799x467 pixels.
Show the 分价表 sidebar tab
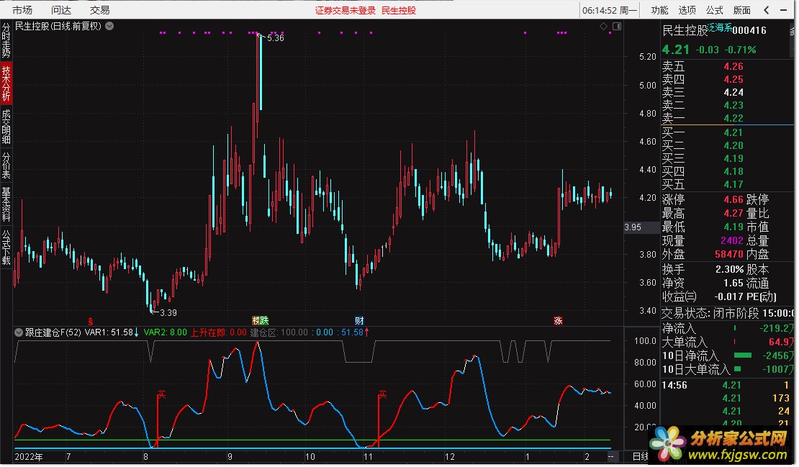coord(6,165)
